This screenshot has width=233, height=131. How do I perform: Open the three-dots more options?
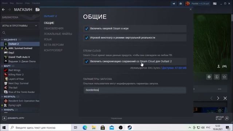220,89
